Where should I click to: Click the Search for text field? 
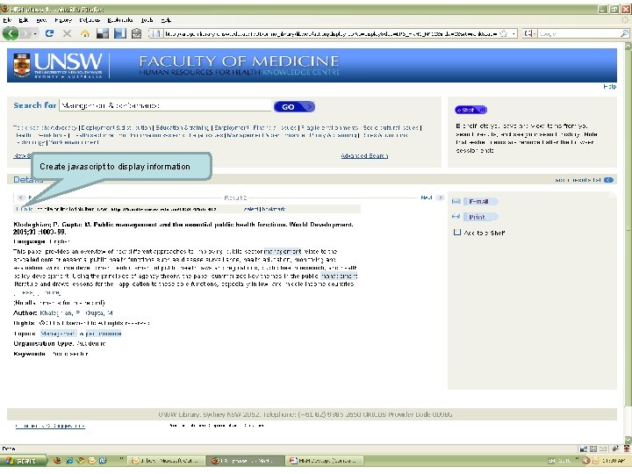[x=165, y=105]
